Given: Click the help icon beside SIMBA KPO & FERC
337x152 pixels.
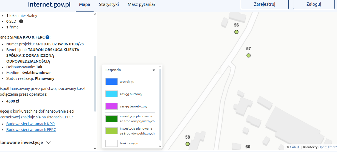Looking at the screenshot, I should 47,37.
